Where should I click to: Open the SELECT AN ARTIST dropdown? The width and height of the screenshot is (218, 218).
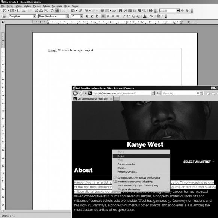199,162
